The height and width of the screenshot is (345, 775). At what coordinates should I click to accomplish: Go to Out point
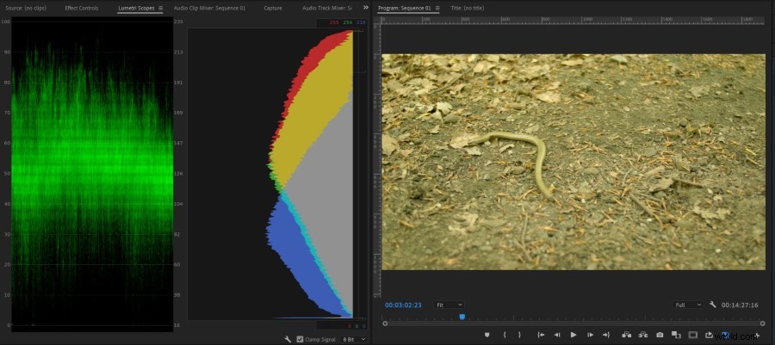[x=606, y=335]
